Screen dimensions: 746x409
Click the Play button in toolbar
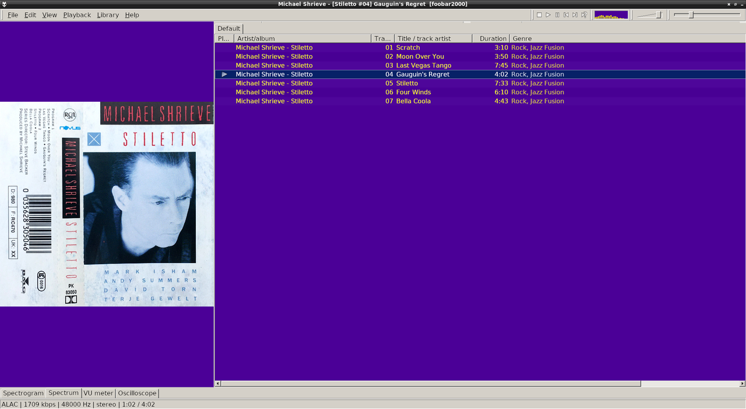(x=548, y=15)
